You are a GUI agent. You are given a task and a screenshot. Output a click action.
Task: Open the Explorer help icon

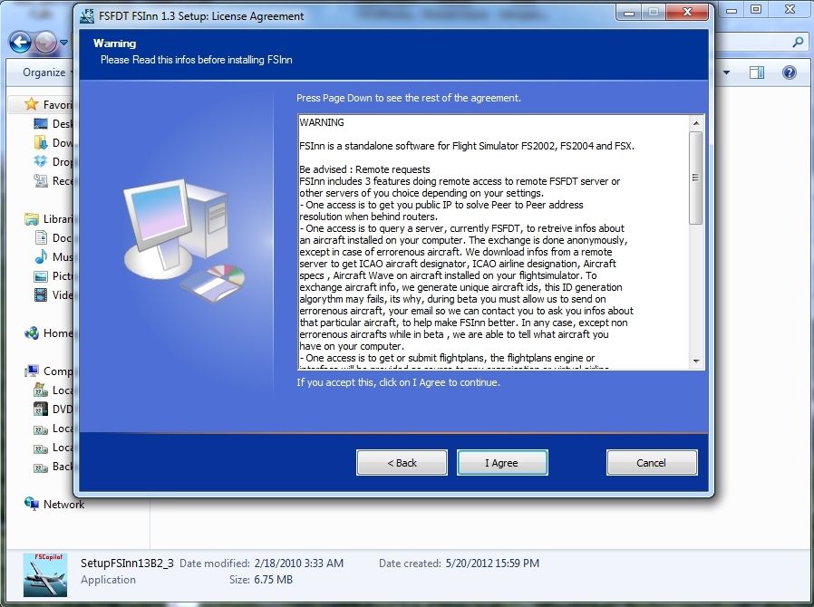790,72
